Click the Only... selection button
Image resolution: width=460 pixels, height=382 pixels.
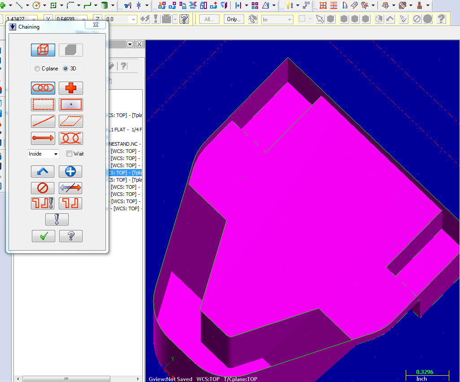coord(233,19)
